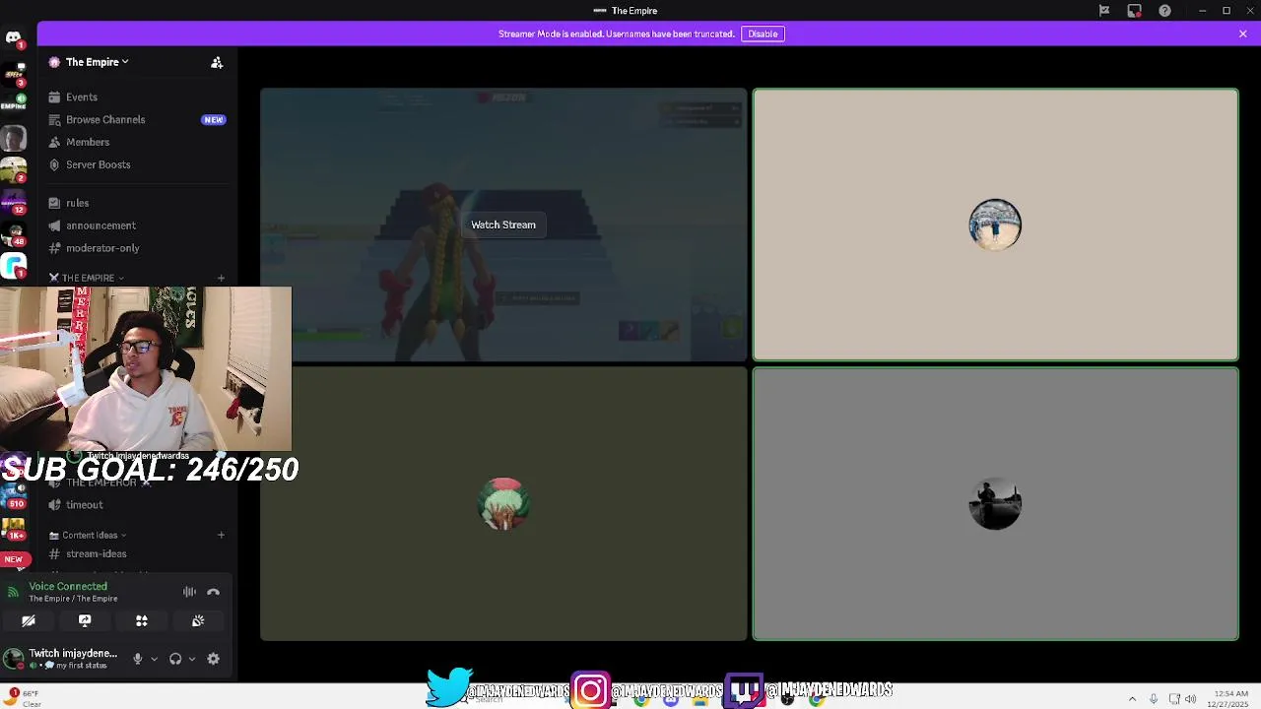
Task: Open the moderator-only channel
Action: coord(138,248)
